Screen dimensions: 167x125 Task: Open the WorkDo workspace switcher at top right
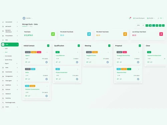[151, 18]
